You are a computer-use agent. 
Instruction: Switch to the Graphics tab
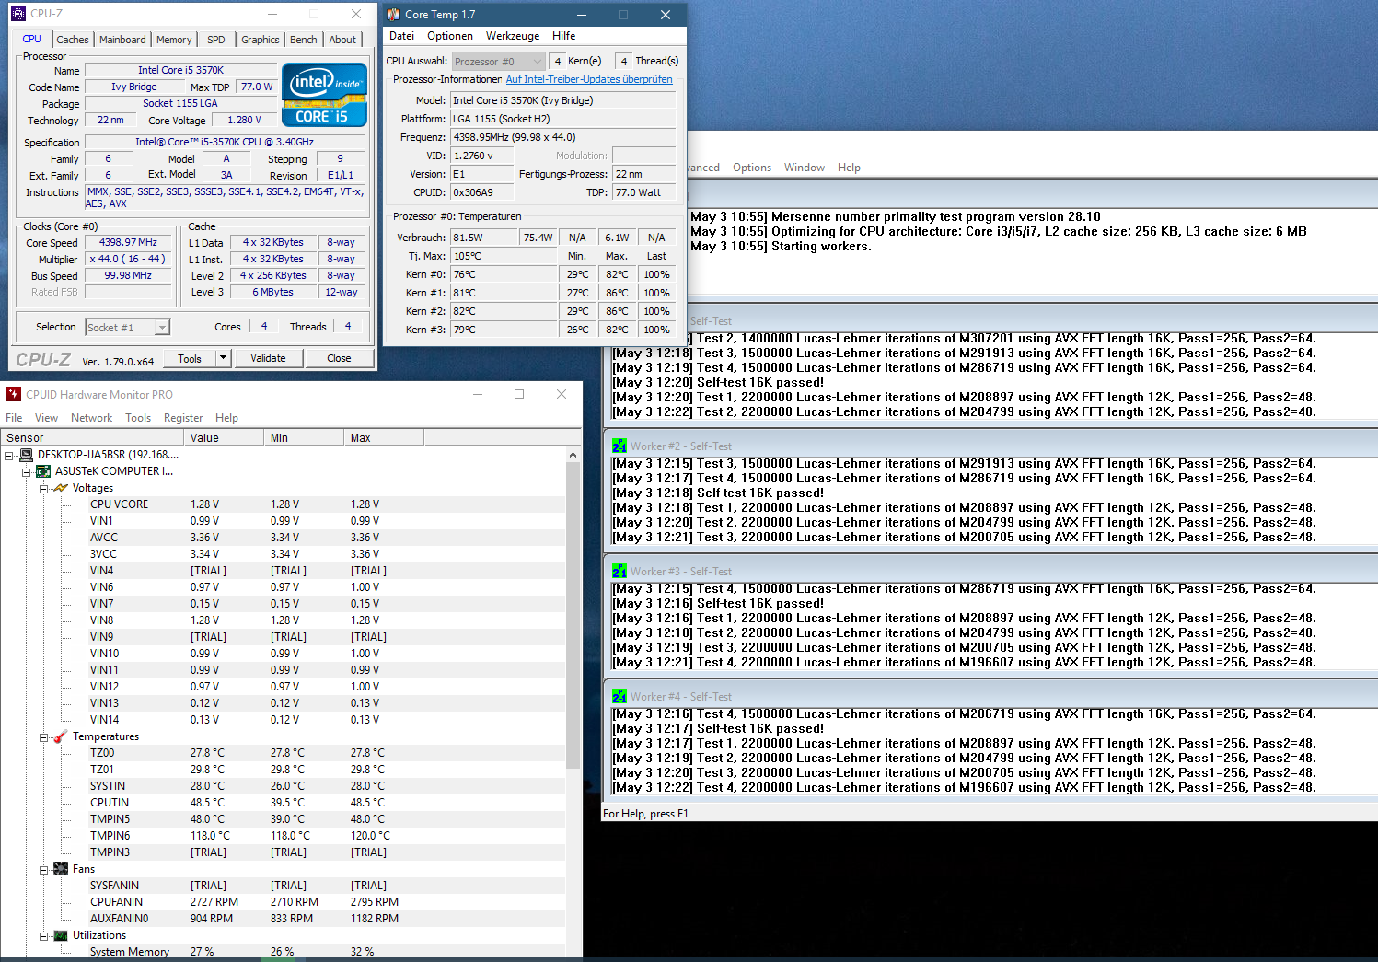tap(261, 40)
